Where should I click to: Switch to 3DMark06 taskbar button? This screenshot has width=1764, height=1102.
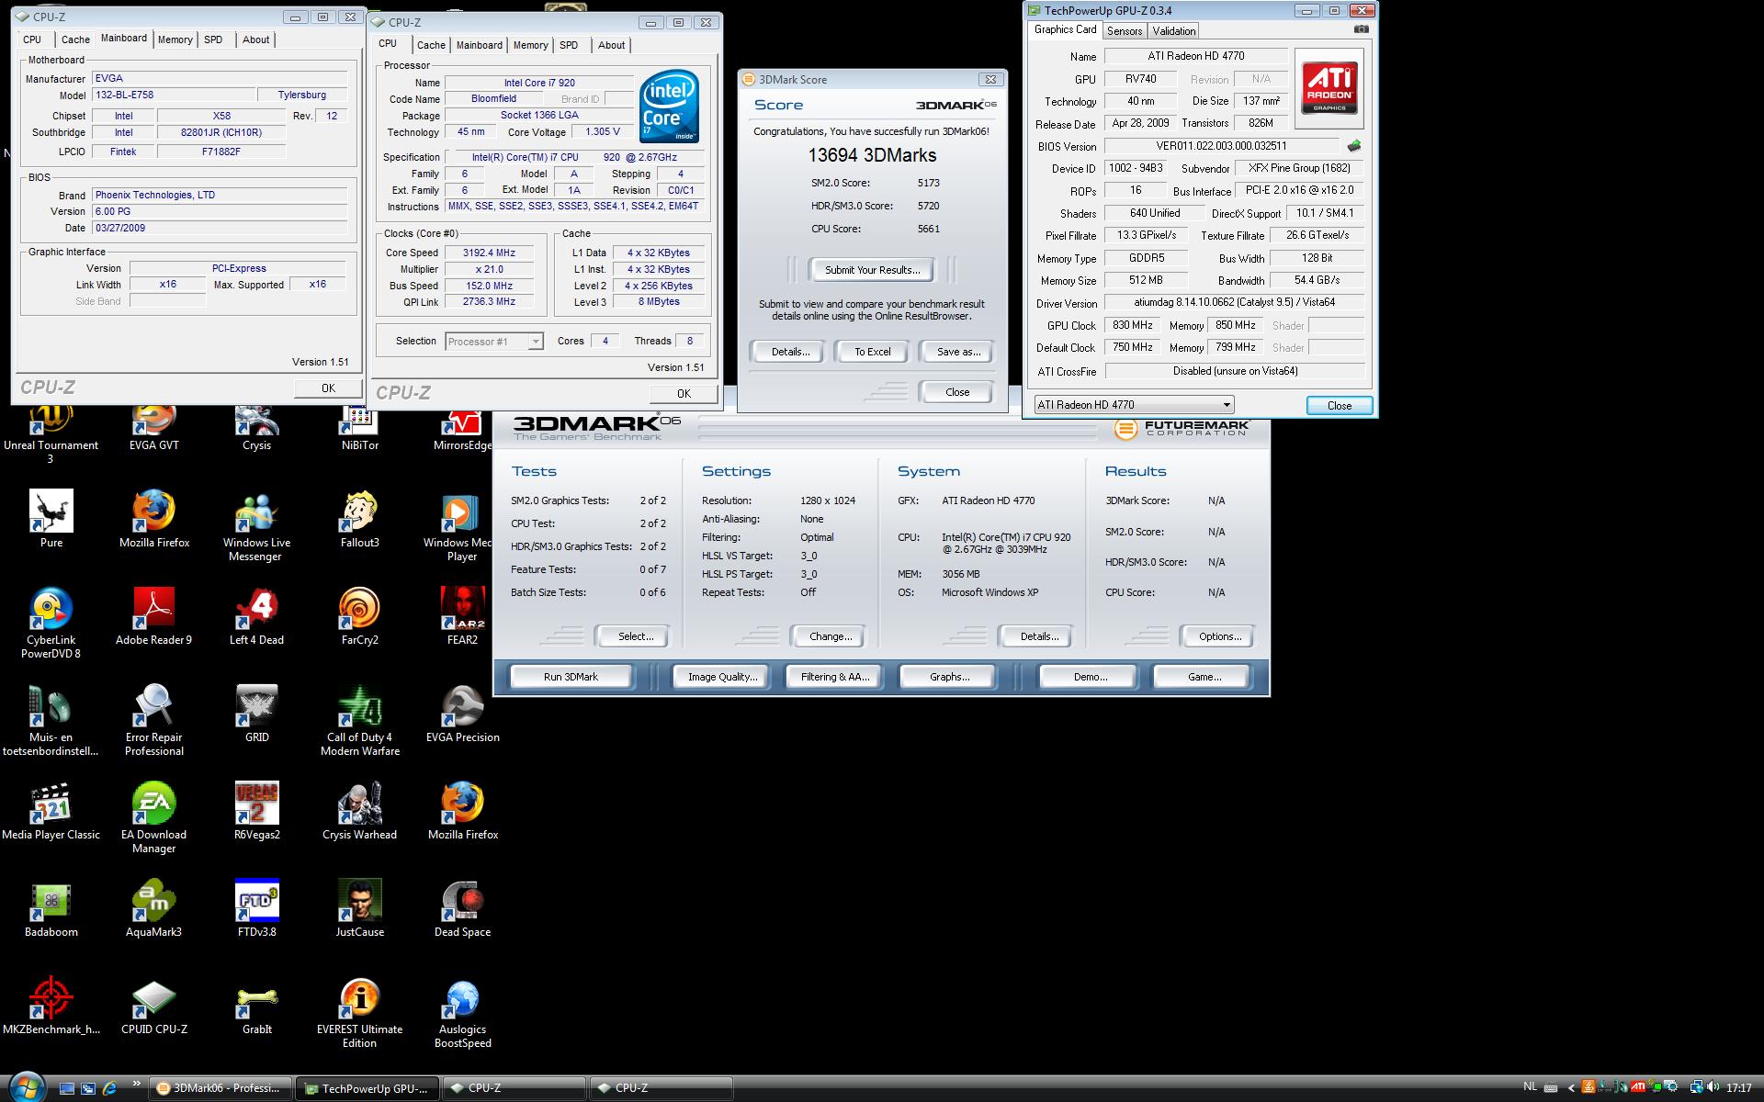click(220, 1089)
